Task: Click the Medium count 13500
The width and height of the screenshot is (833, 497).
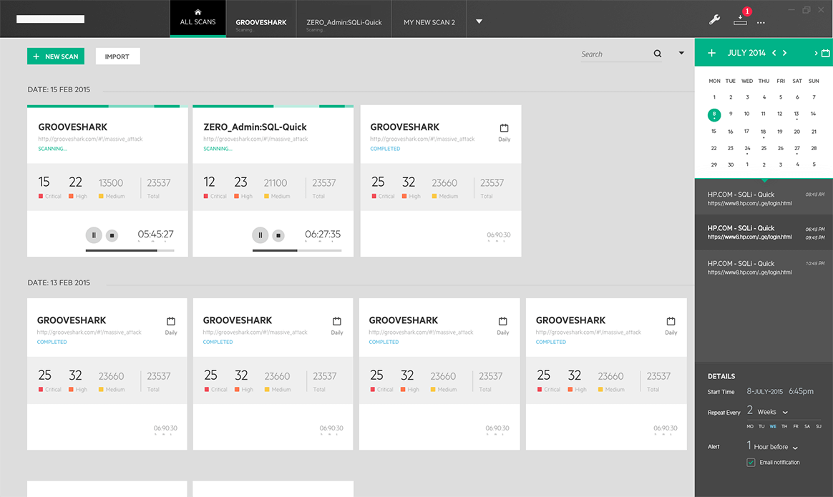Action: [x=110, y=182]
